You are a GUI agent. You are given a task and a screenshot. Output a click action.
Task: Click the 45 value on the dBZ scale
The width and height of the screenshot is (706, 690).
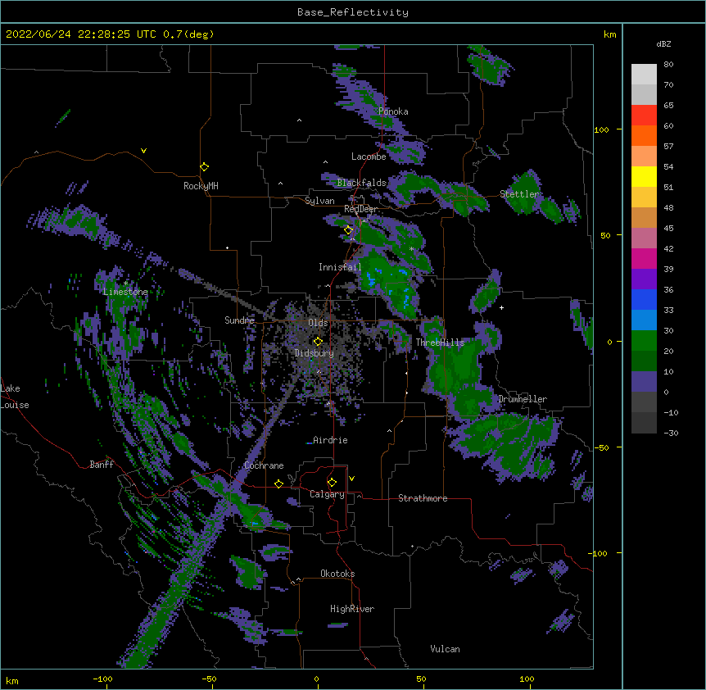[x=668, y=229]
